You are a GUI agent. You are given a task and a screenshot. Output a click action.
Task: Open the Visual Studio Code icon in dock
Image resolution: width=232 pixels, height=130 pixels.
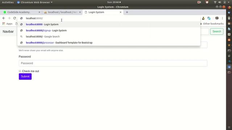point(229,61)
